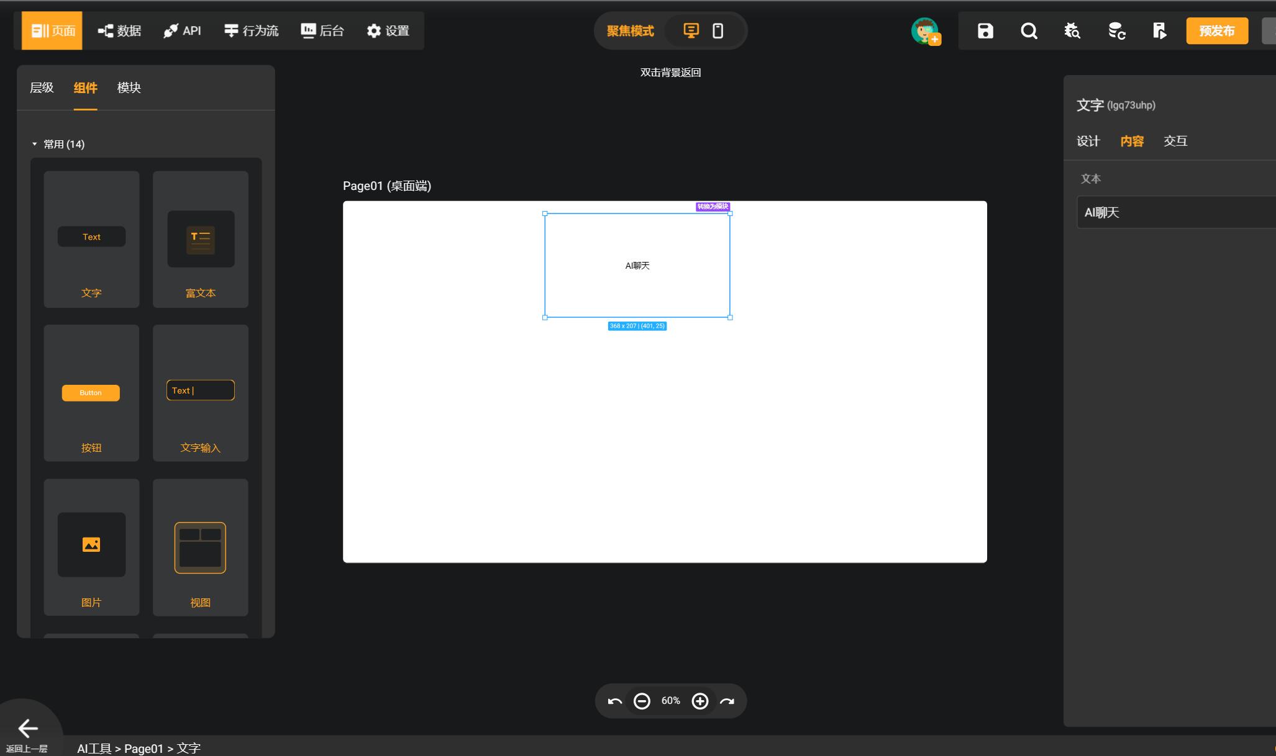Screen dimensions: 1276x756
Task: Toggle 聚焦模式 focus mode
Action: point(630,31)
